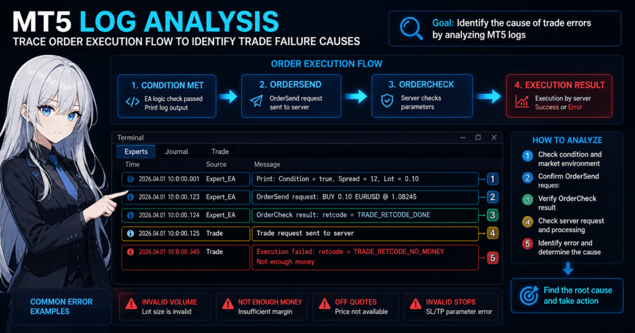Select the 2. OrderSend flow card title
This screenshot has height=333, width=635.
290,84
